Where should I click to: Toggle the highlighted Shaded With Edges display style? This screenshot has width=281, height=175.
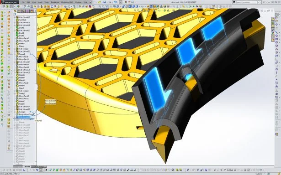[130, 6]
